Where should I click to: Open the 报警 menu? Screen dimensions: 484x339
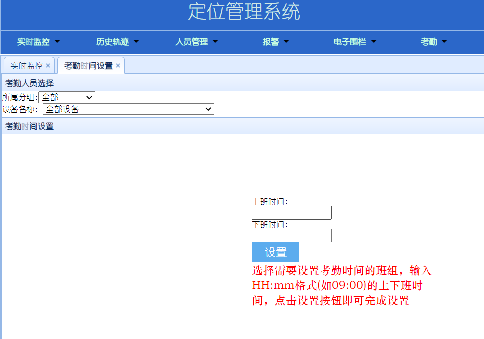point(275,42)
